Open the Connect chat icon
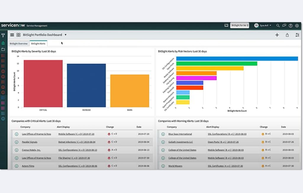The width and height of the screenshot is (303, 193). coord(284,25)
